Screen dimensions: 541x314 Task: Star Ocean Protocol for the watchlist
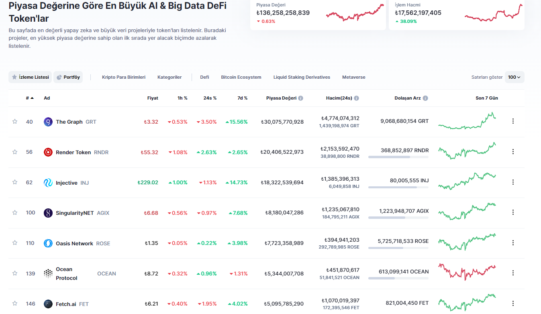pyautogui.click(x=15, y=273)
